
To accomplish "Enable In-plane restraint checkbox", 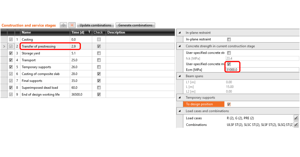I will pyautogui.click(x=229, y=39).
